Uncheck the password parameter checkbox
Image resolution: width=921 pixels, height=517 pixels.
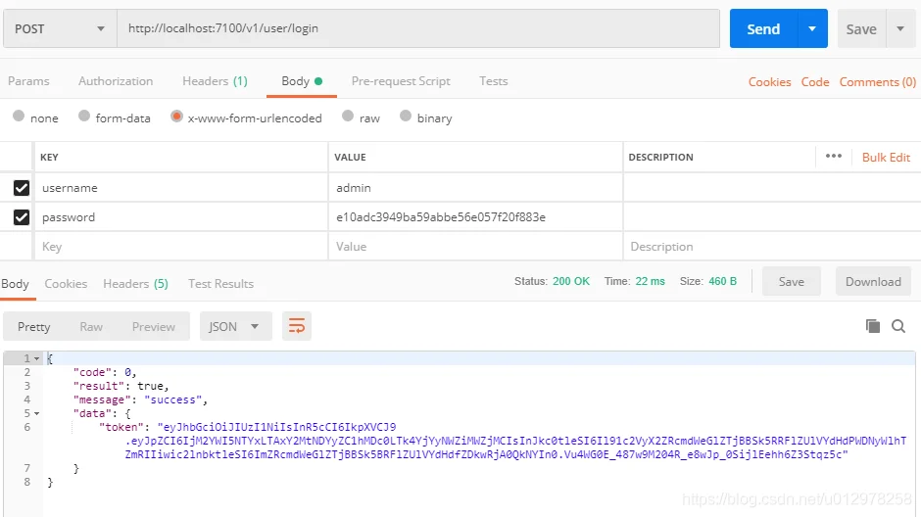22,217
